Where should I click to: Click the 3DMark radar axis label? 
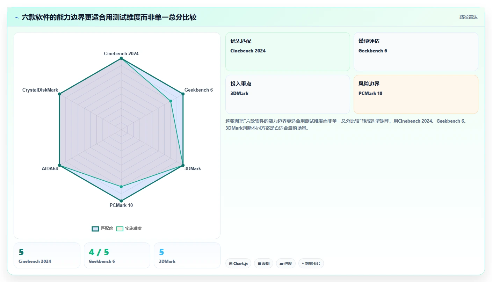pyautogui.click(x=193, y=168)
